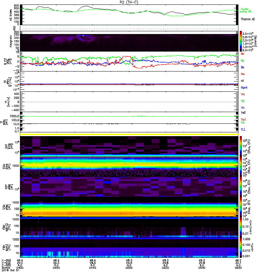Click the ESA electron Eflux color bar
The height and width of the screenshot is (275, 258).
pos(241,207)
